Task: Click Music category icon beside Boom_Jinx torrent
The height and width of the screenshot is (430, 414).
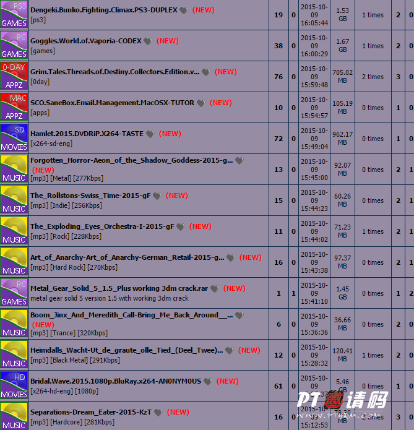Action: point(14,324)
